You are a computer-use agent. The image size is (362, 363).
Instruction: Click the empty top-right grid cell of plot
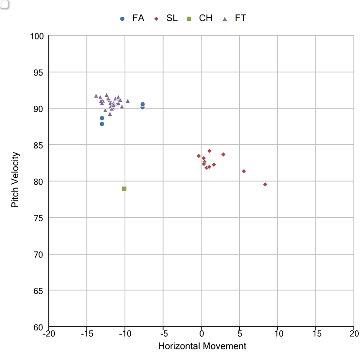point(335,53)
